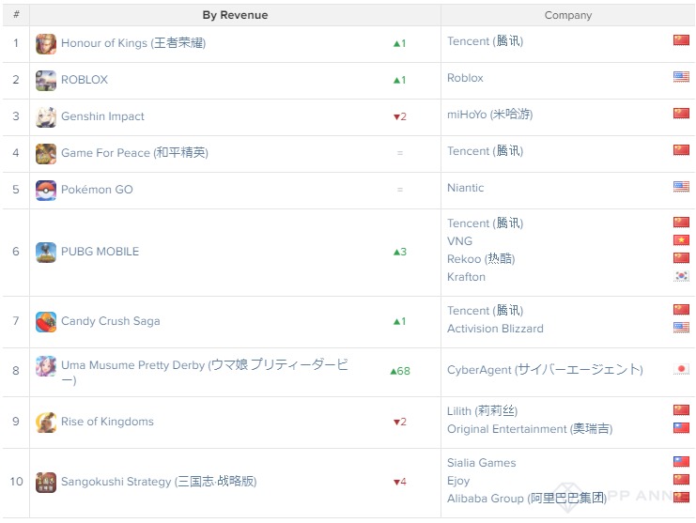Image resolution: width=696 pixels, height=523 pixels.
Task: Click the US flag beside Roblox
Action: coord(681,77)
